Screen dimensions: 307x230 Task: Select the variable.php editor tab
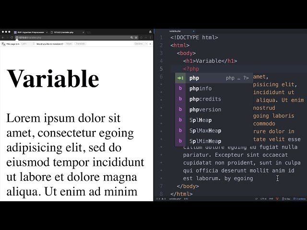[x=175, y=31]
